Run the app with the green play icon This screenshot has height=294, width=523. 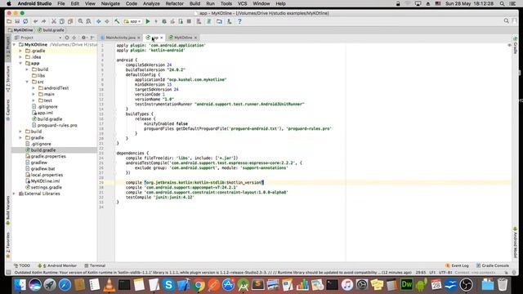[x=148, y=21]
